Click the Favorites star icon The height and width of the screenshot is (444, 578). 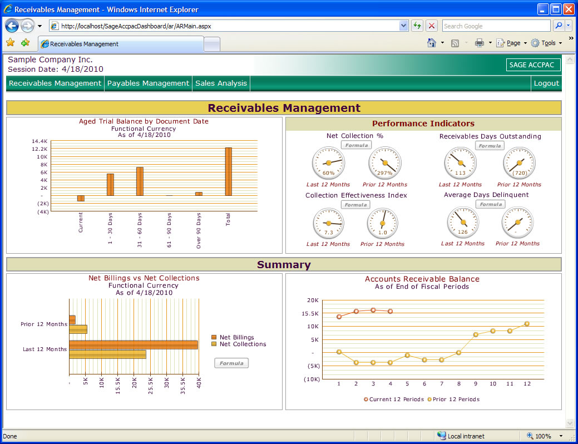pos(11,43)
